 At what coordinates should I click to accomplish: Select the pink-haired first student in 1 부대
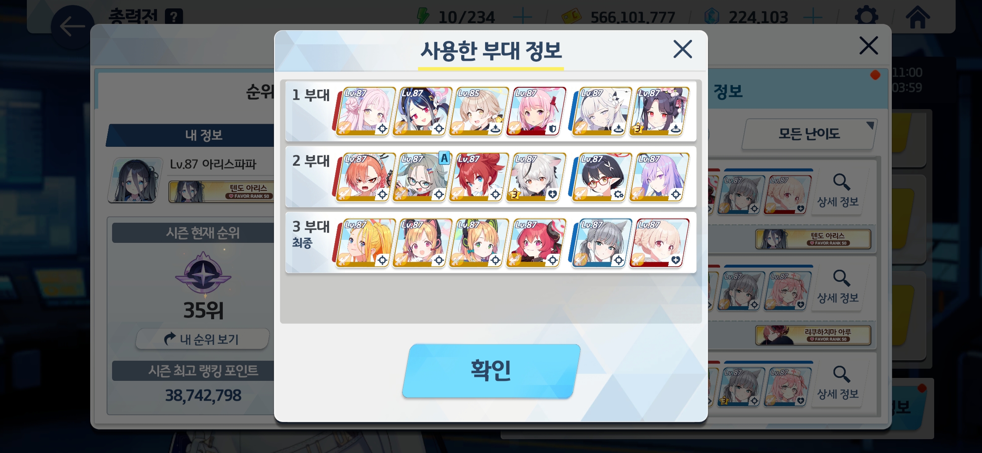click(364, 111)
